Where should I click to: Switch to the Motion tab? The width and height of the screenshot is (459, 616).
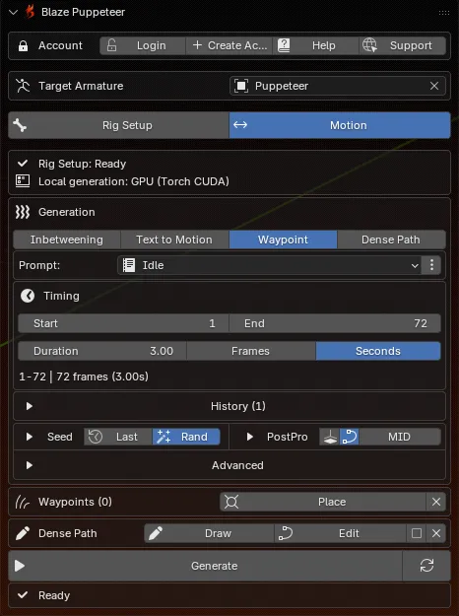pos(340,125)
